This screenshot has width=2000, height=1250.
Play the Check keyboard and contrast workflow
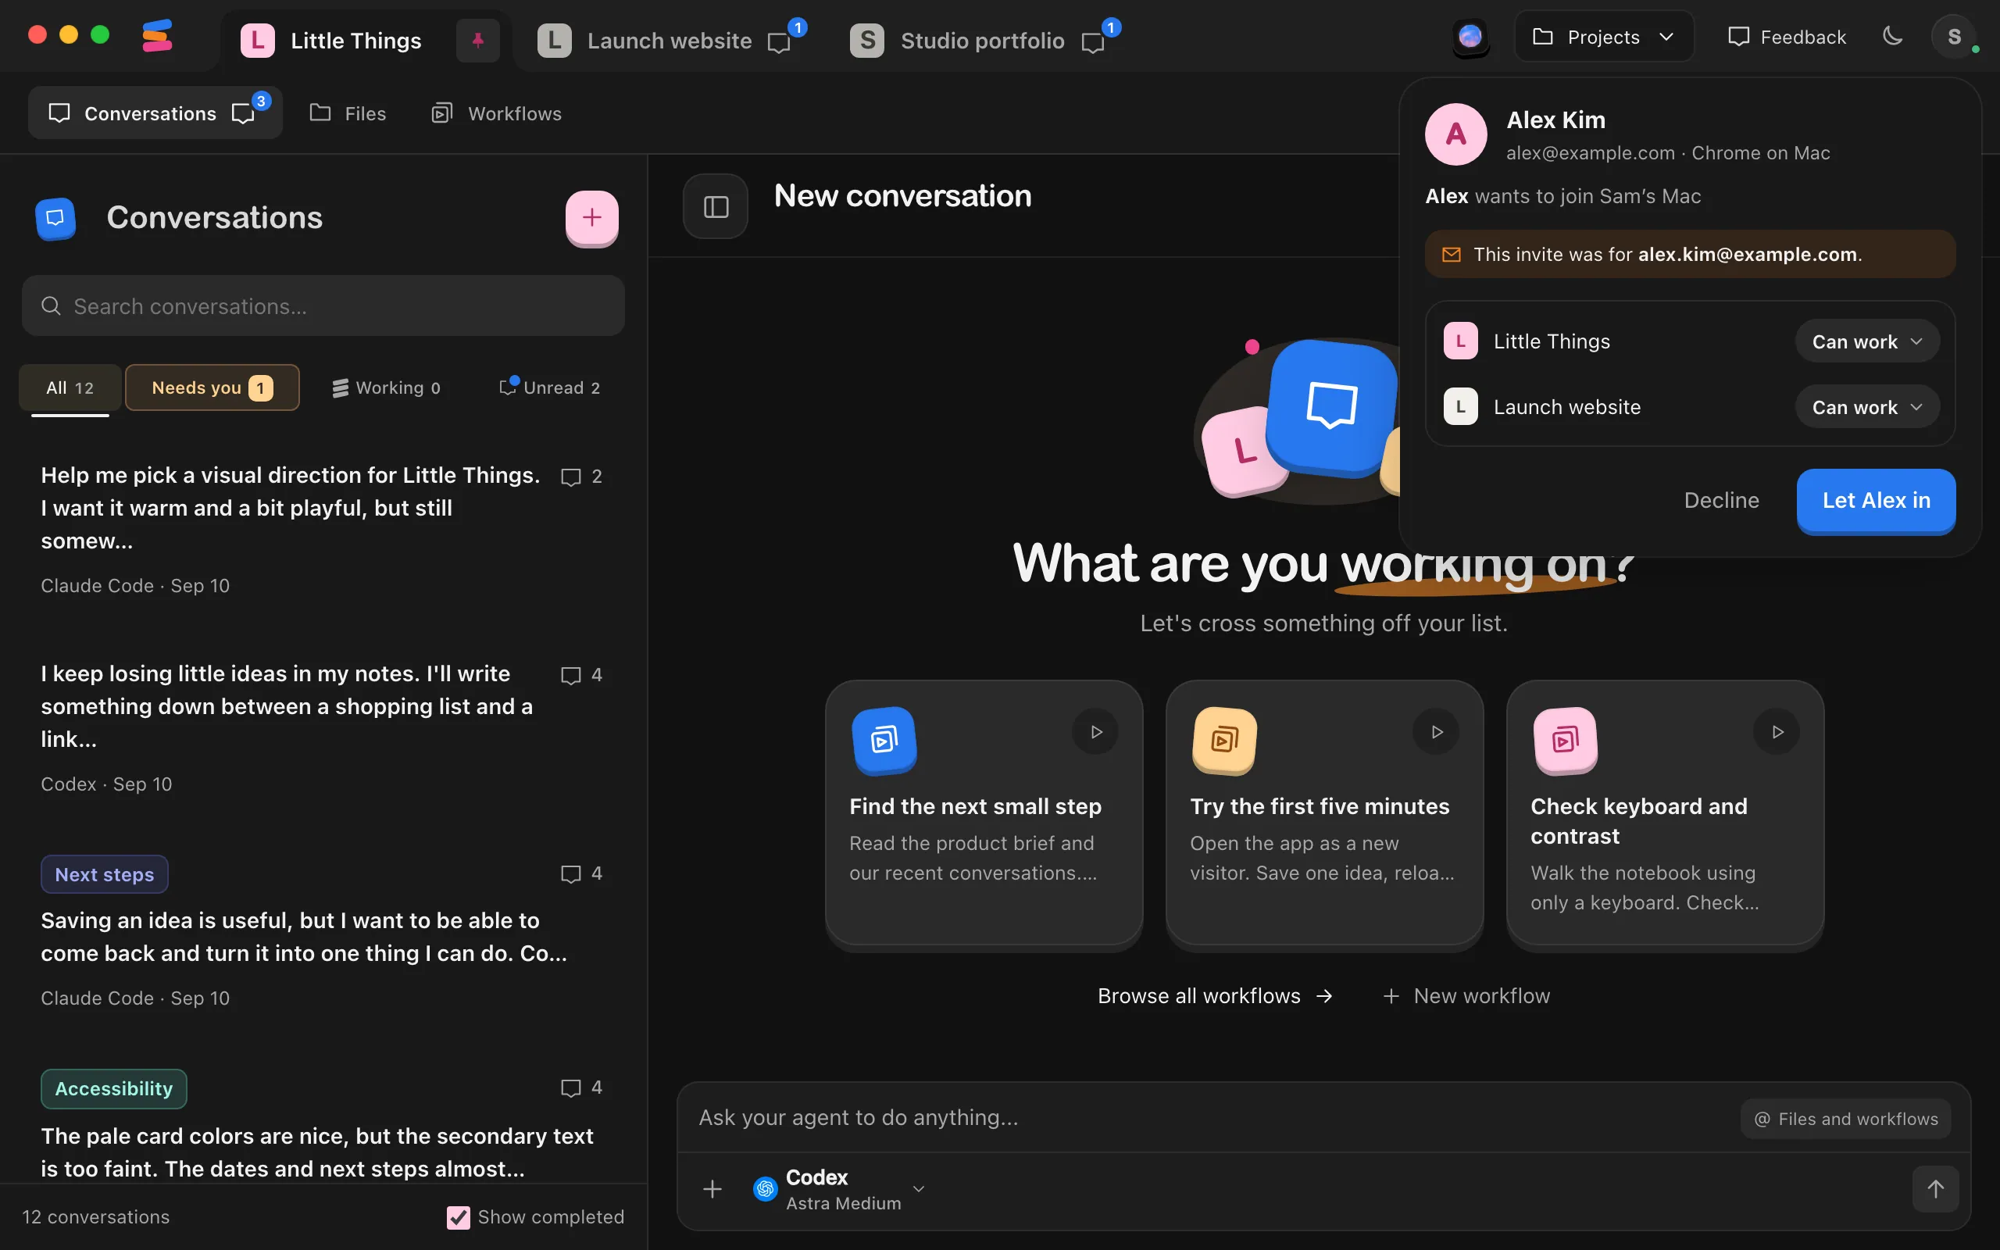1777,732
